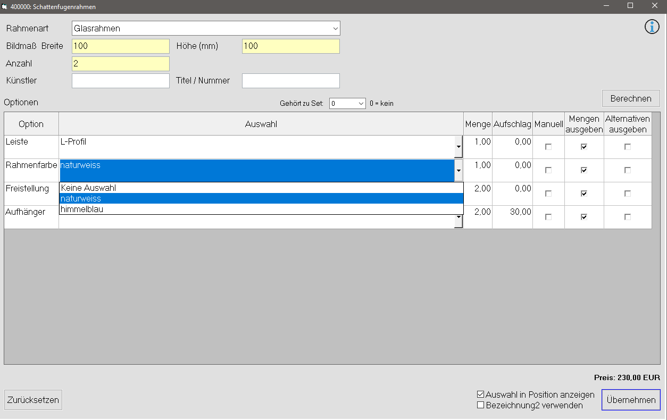The image size is (667, 420).
Task: Click the Übernehmen button
Action: tap(631, 400)
